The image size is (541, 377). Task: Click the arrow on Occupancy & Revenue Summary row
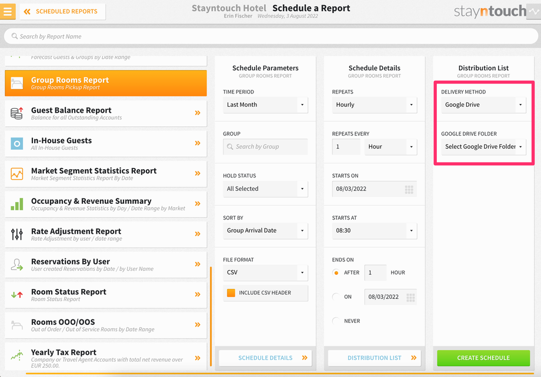click(198, 204)
